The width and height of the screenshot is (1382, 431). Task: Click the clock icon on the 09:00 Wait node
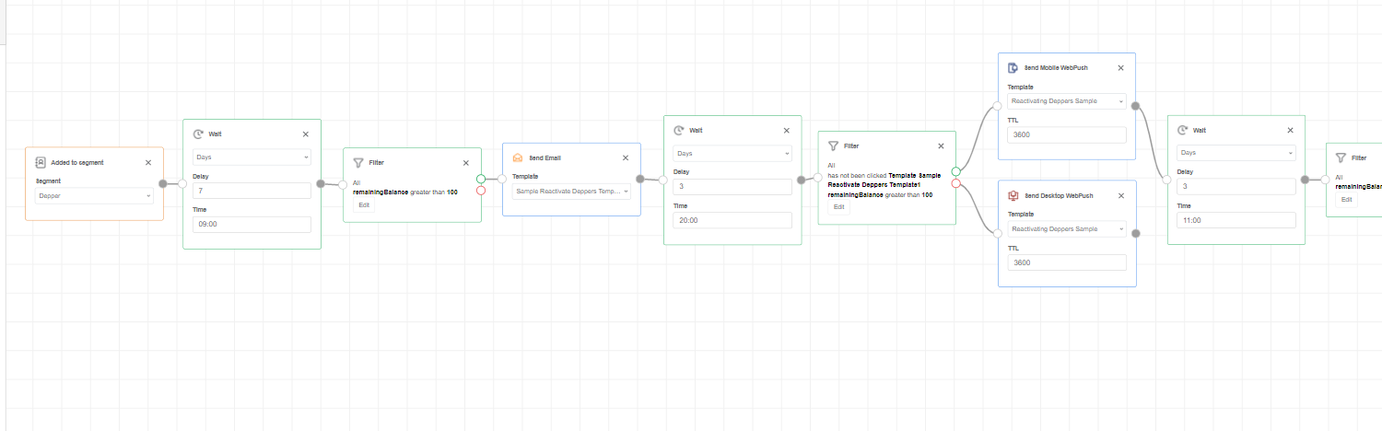[x=198, y=134]
